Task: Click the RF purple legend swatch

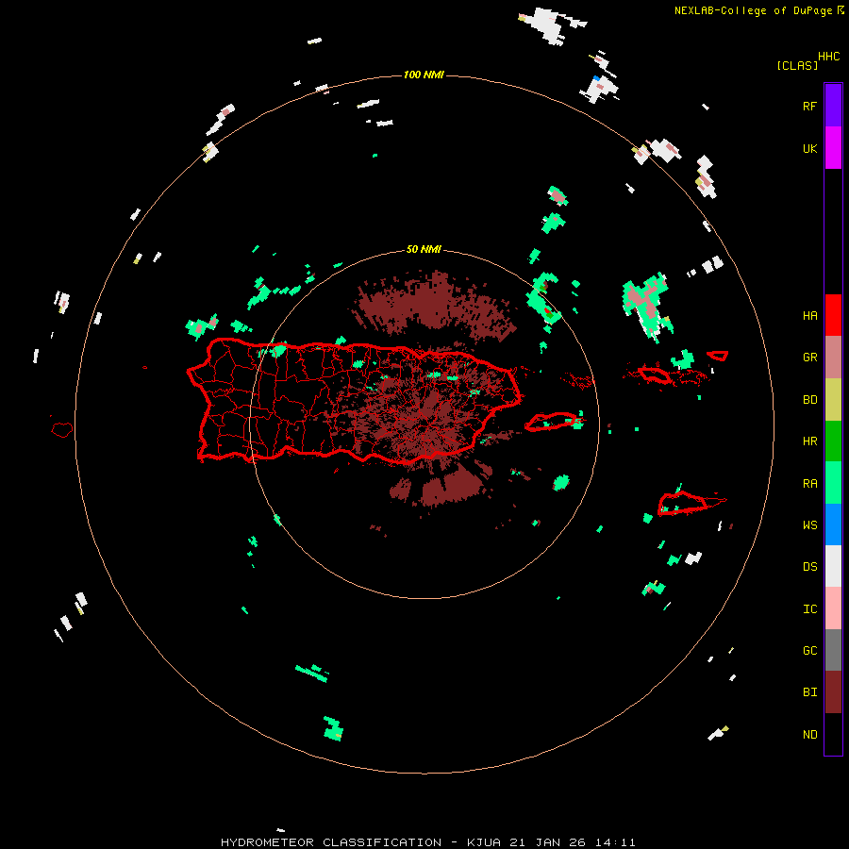Action: [833, 106]
